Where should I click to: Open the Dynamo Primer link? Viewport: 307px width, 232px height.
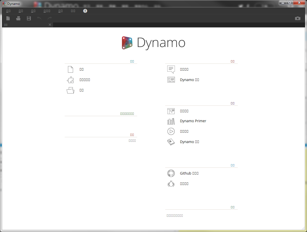(x=193, y=121)
